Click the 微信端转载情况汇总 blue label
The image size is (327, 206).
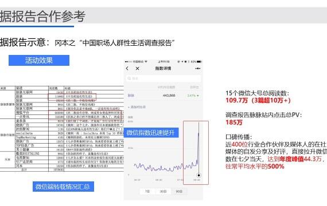pyautogui.click(x=63, y=187)
